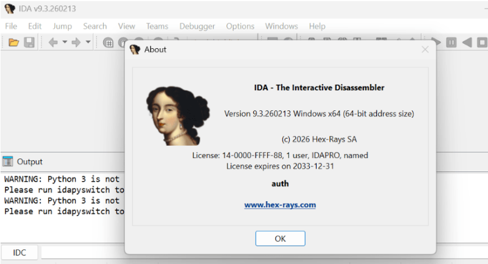Click the portrait image in About dialog
Viewport: 488px width, 264px height.
pyautogui.click(x=178, y=116)
